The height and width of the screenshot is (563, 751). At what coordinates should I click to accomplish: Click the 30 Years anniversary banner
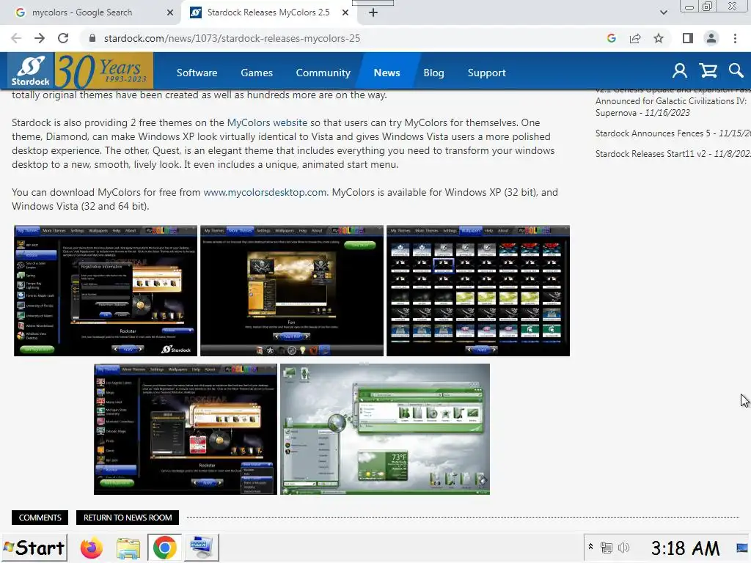tap(104, 71)
